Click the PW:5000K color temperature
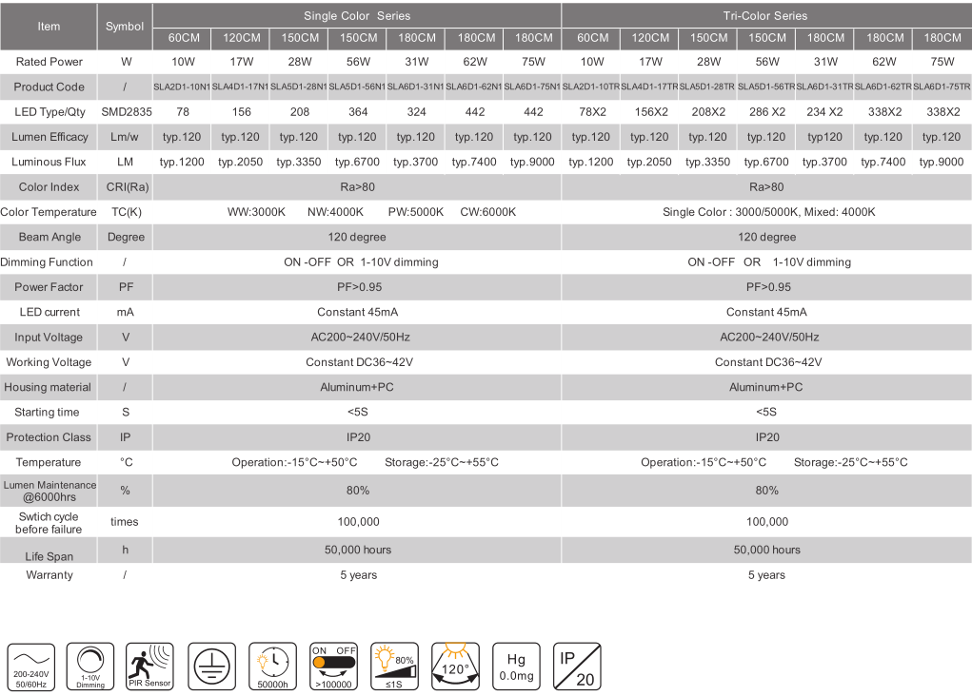Screen dimensions: 972x696 tap(416, 212)
